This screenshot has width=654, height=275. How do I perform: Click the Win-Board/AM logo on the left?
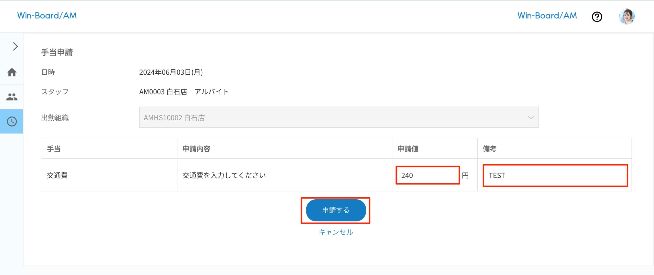(47, 15)
